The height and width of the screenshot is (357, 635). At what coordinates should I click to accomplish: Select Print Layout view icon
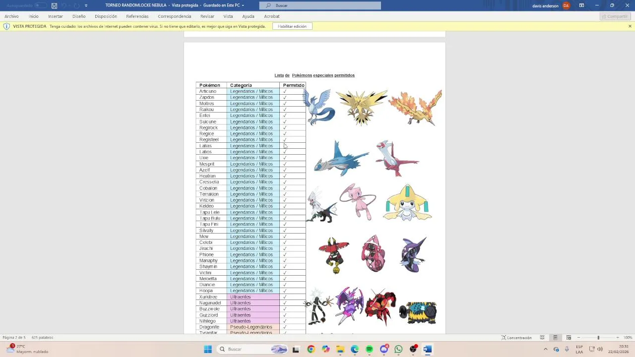click(555, 338)
